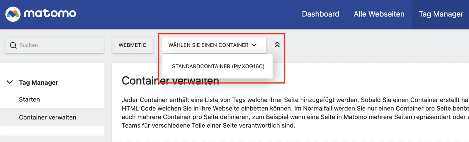The image size is (469, 142).
Task: Open the Starten sidebar entry
Action: point(29,100)
